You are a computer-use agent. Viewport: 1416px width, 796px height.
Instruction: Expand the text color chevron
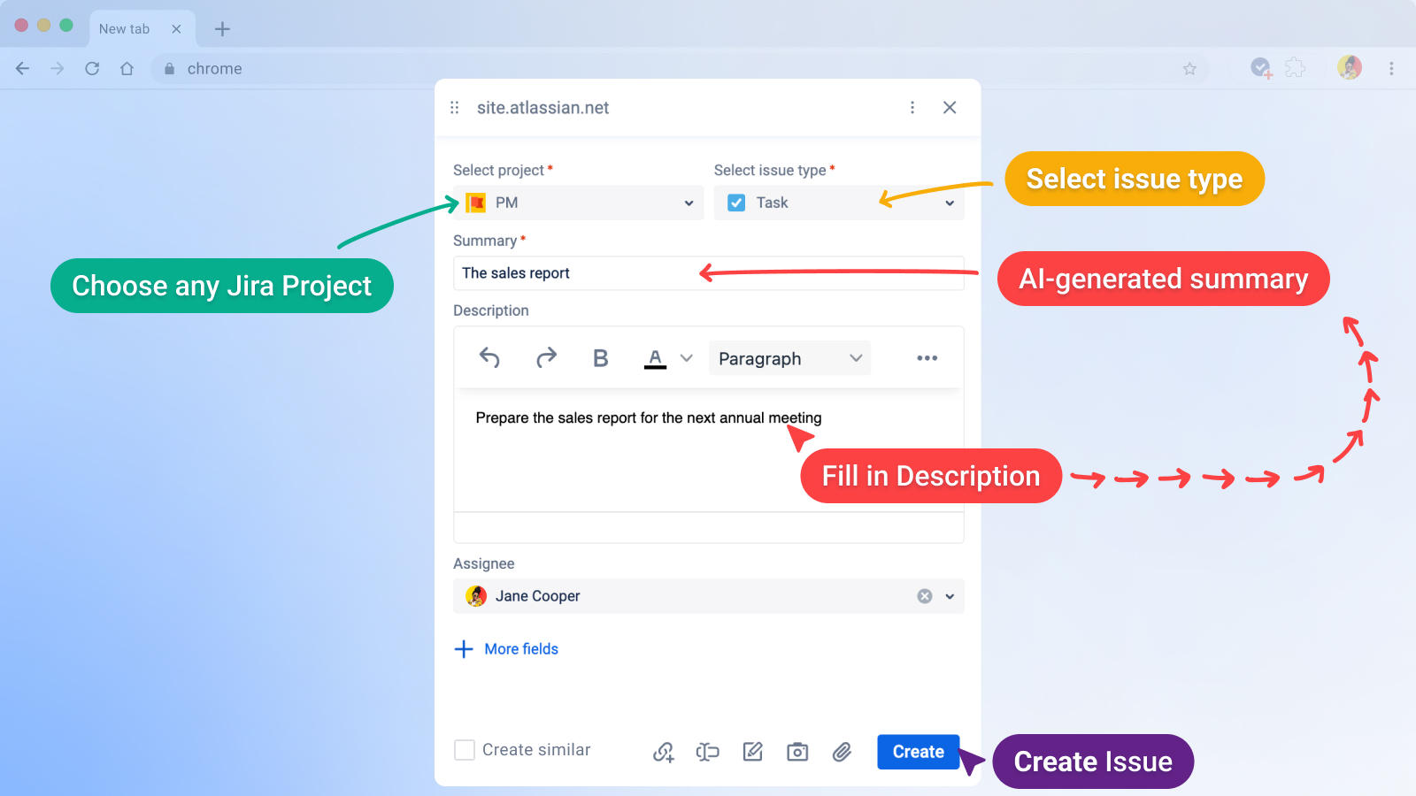(x=687, y=358)
